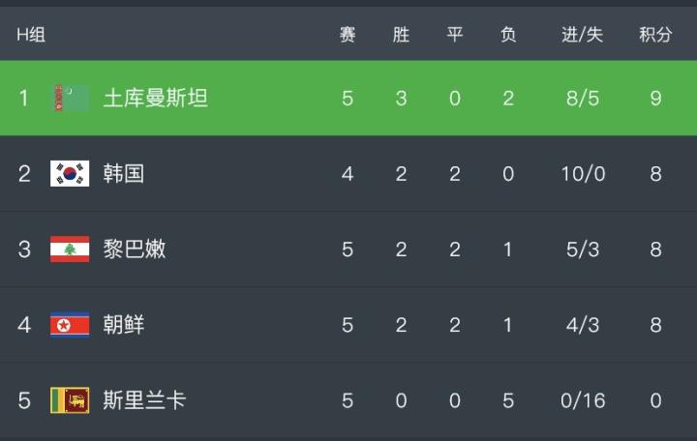Click the North Korea flag icon

[x=70, y=324]
